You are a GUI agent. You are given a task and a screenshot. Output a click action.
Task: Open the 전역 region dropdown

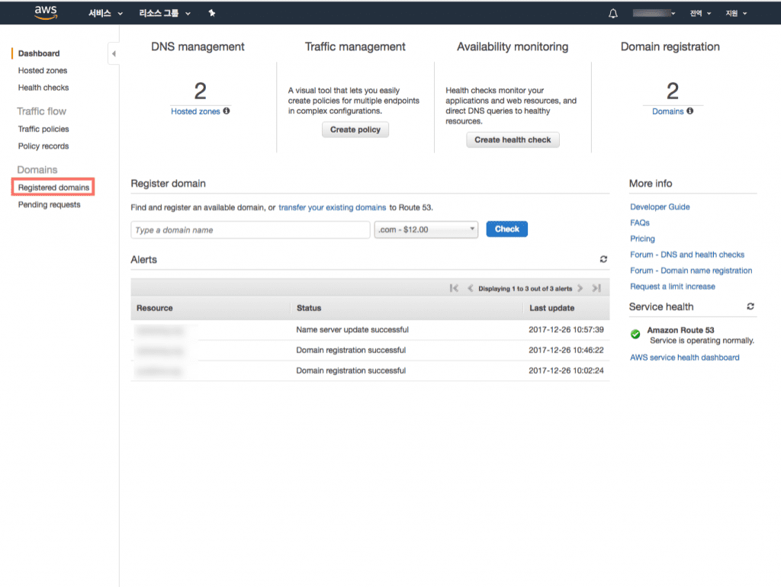(700, 14)
